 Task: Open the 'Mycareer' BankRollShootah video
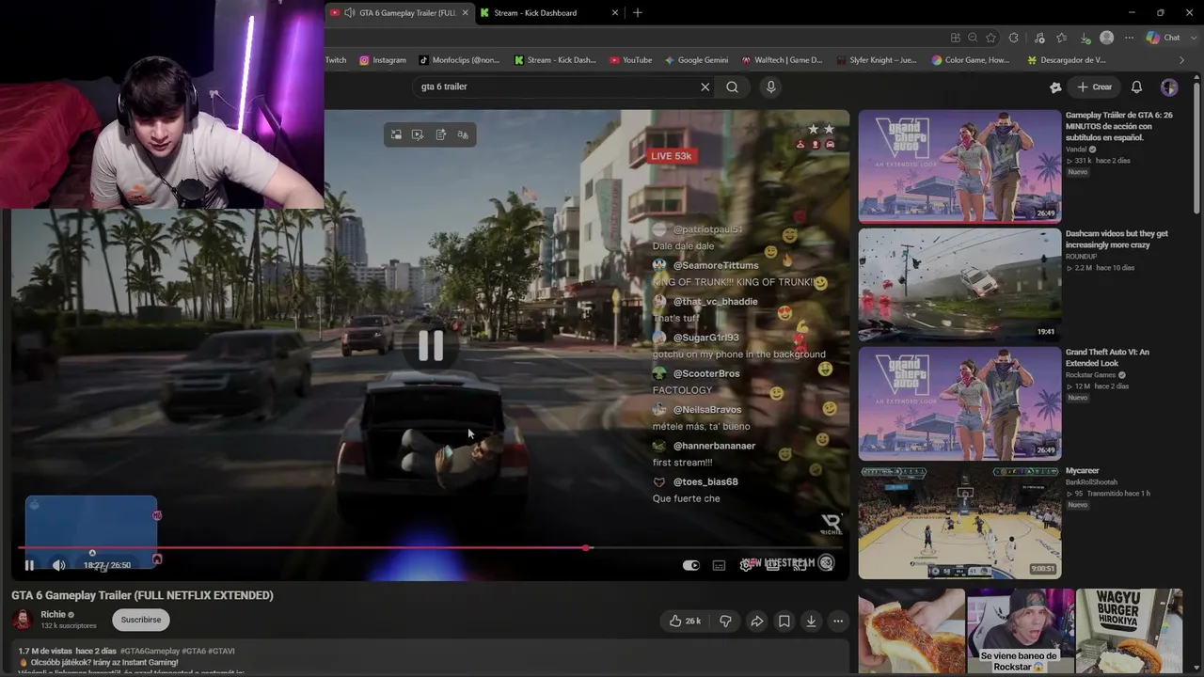pyautogui.click(x=959, y=522)
